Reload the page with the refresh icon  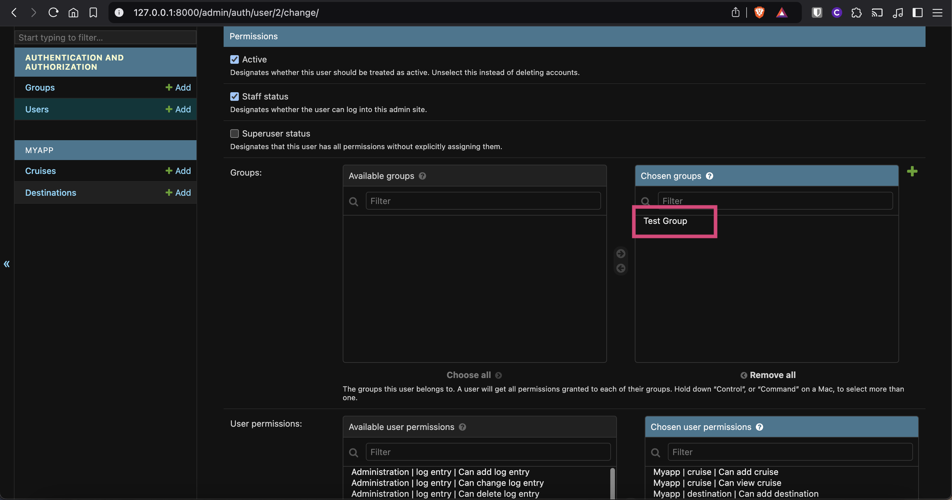click(53, 13)
